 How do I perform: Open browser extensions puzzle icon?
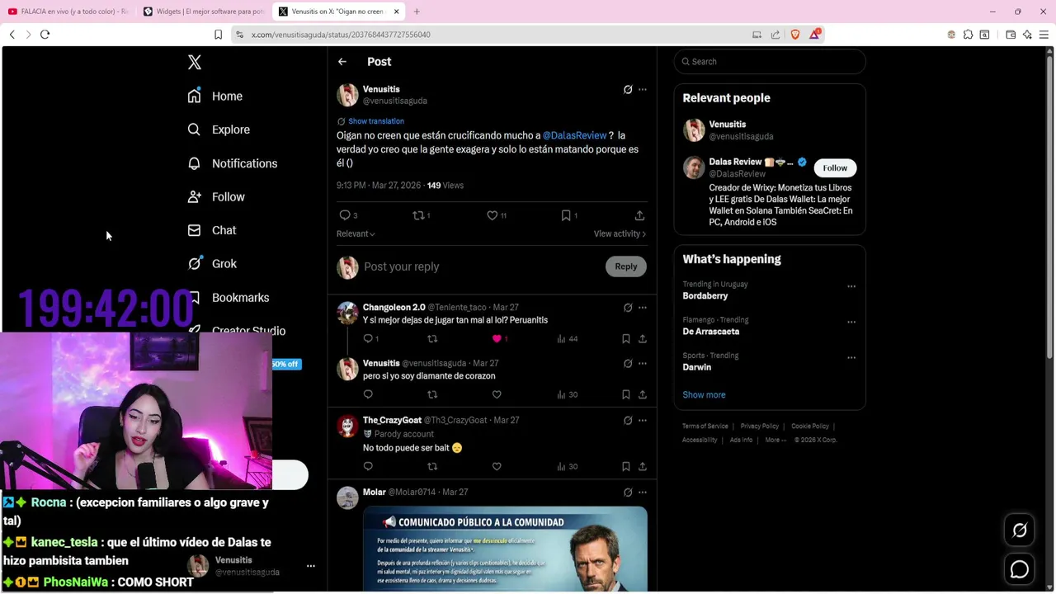point(968,35)
